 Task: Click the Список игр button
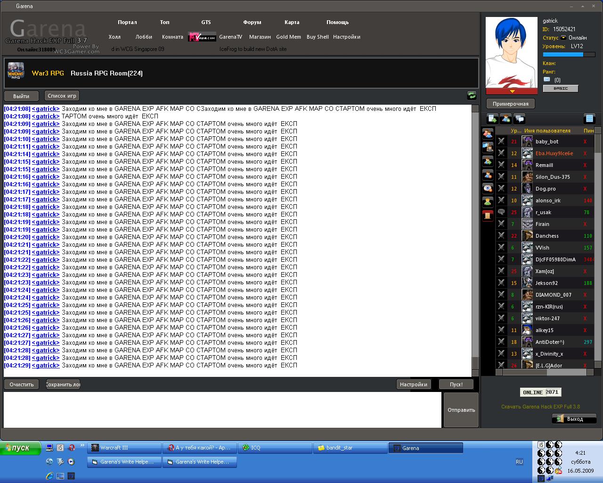[62, 96]
